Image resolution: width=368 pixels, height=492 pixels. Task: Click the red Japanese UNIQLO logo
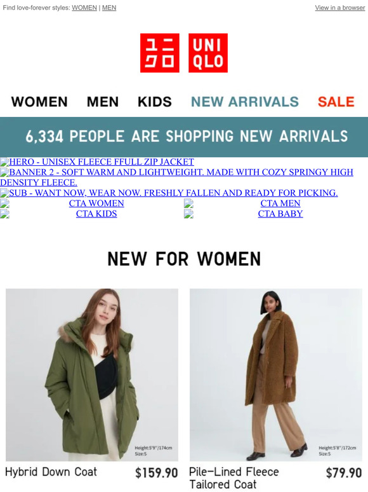tap(160, 53)
